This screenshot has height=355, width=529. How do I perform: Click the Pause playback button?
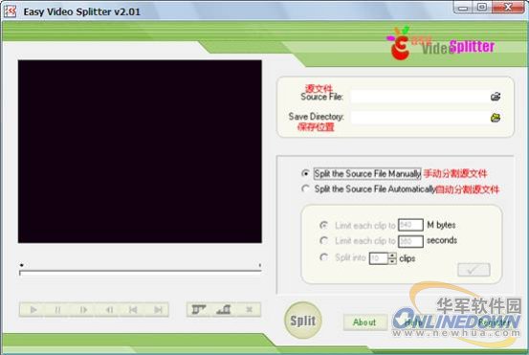(x=58, y=309)
